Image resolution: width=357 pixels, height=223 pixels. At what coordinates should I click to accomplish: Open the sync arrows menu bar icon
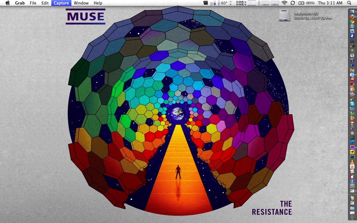tap(293, 3)
